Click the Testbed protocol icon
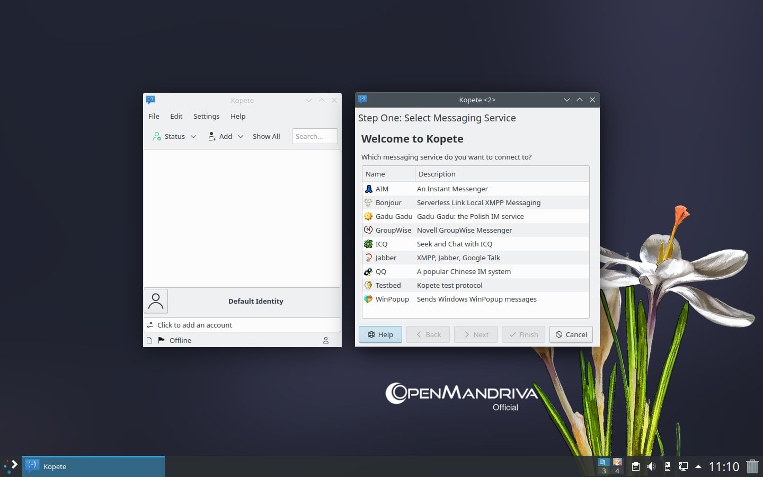 point(368,285)
